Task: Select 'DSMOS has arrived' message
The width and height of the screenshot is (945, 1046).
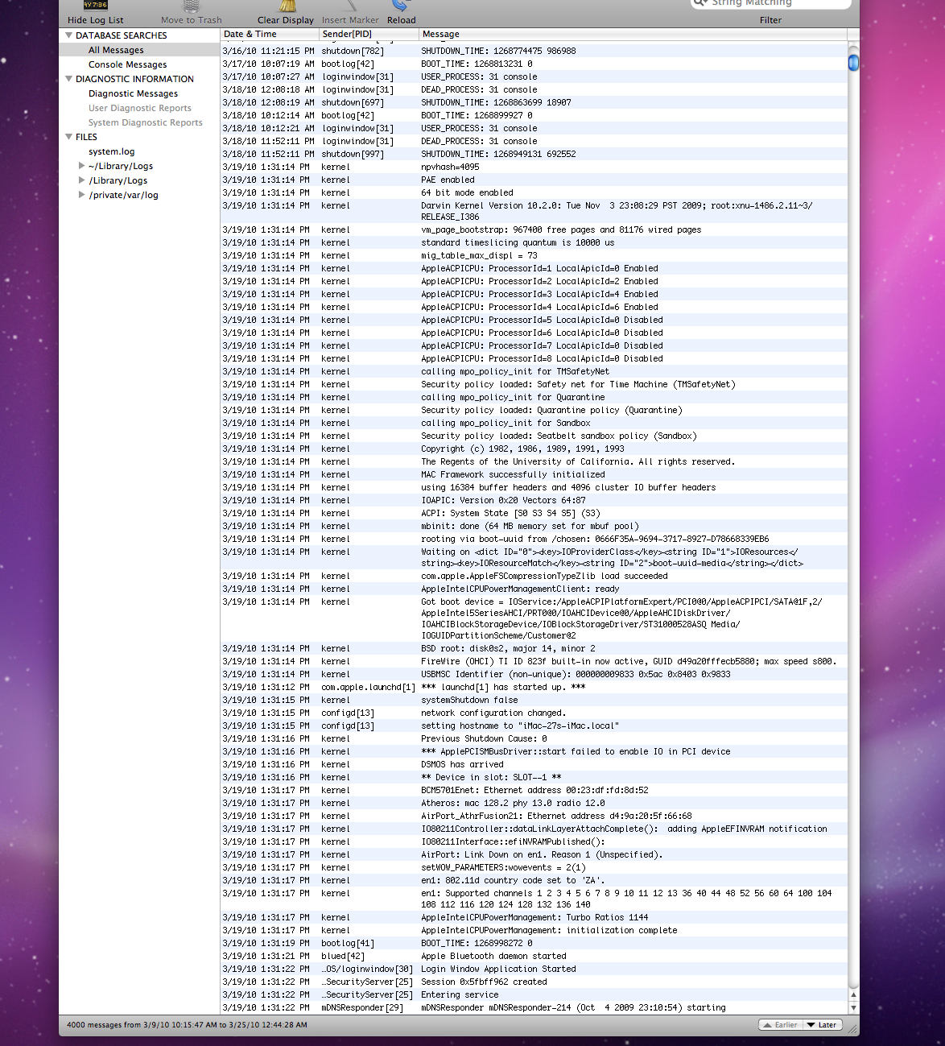Action: pyautogui.click(x=462, y=764)
